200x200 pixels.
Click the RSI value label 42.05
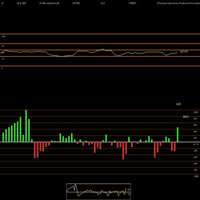pos(184,52)
